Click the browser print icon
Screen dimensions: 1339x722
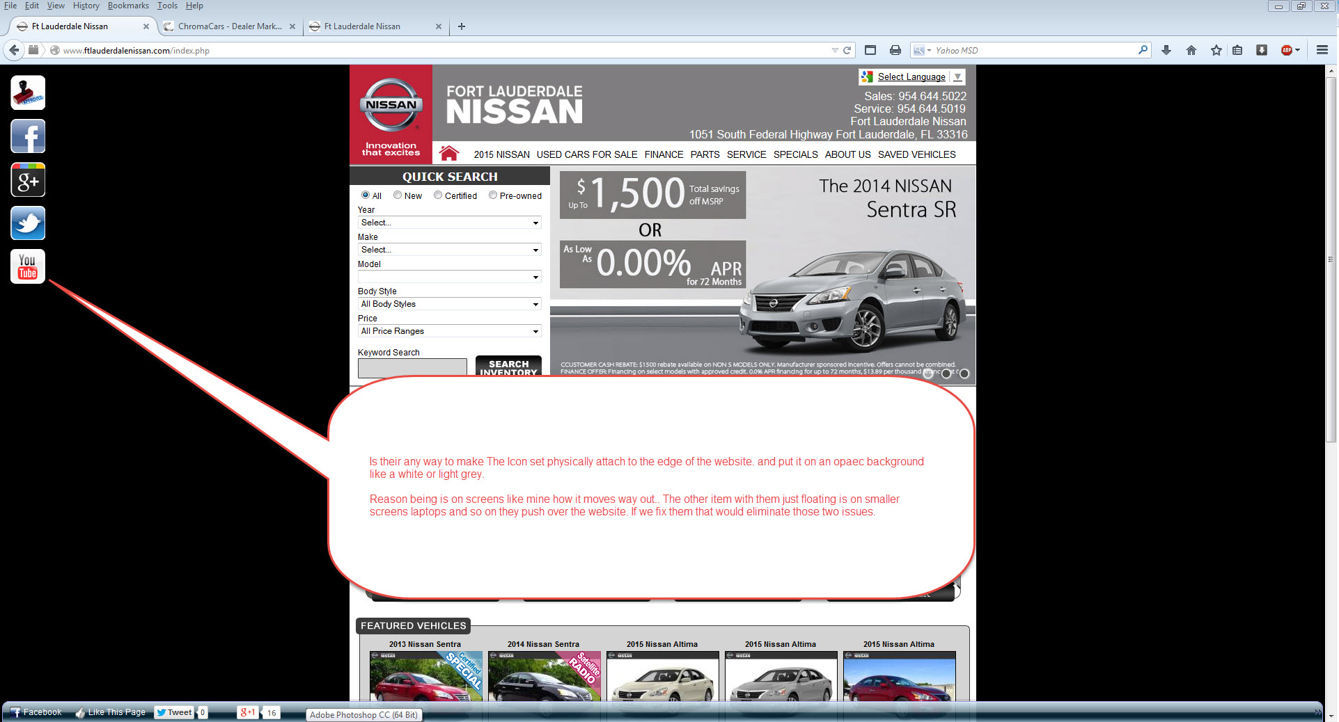tap(895, 50)
